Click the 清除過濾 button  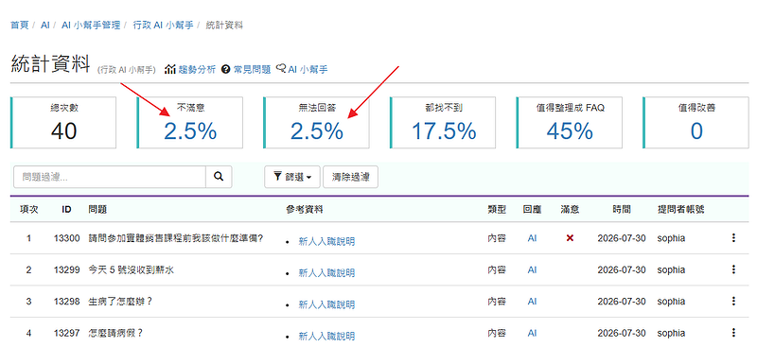click(350, 177)
